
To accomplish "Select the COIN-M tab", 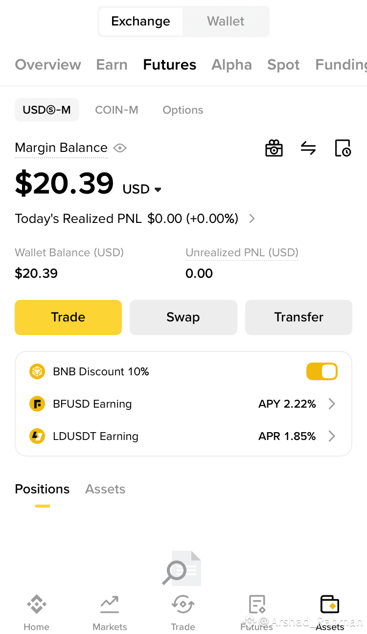I will pos(116,110).
